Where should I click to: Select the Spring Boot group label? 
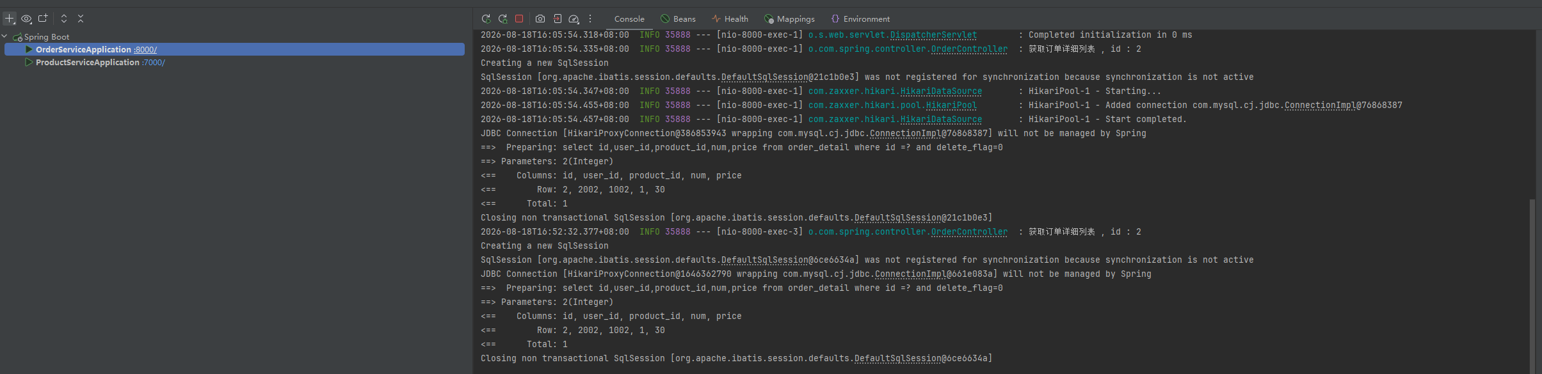pos(47,37)
